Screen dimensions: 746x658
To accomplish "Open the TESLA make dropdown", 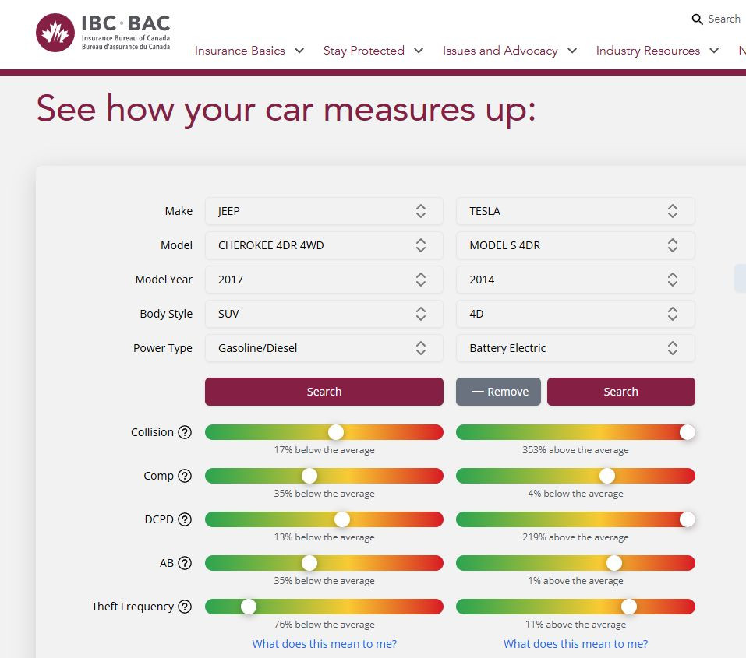I will point(575,211).
